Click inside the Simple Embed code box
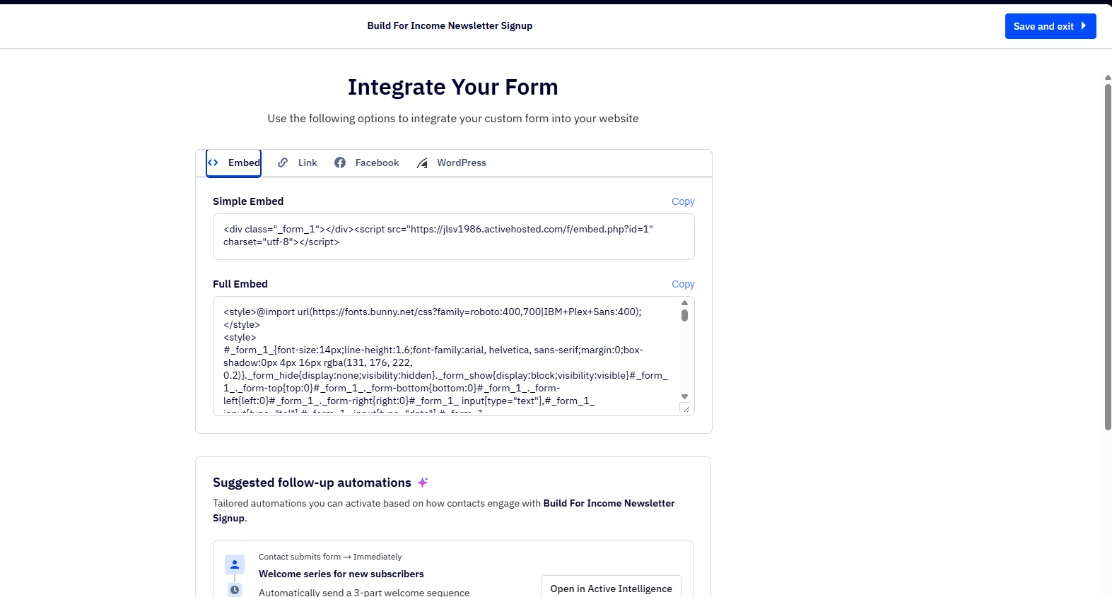1112x597 pixels. (454, 237)
